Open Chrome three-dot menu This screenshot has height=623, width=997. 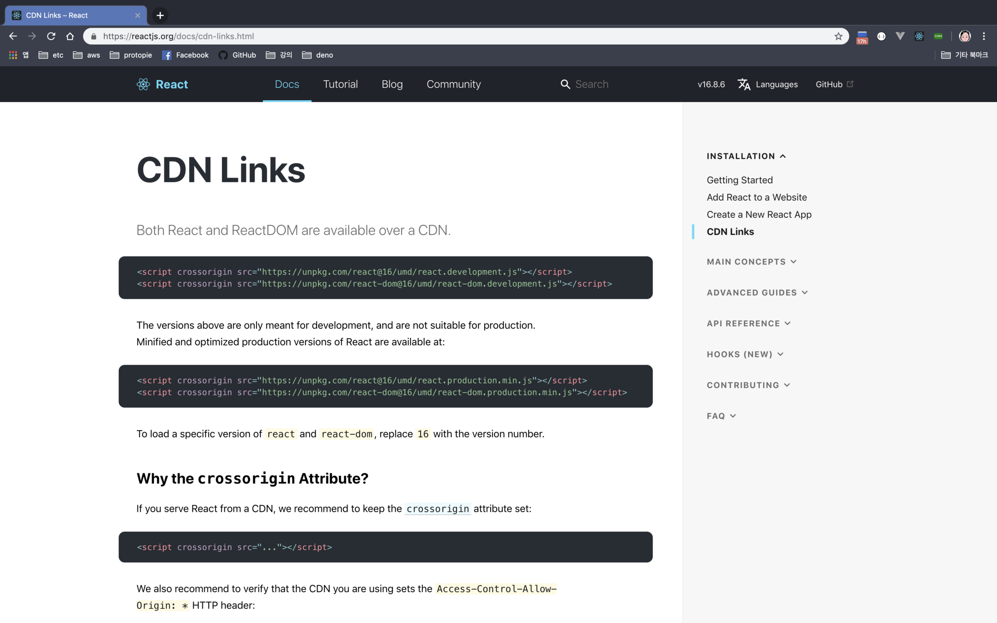984,36
